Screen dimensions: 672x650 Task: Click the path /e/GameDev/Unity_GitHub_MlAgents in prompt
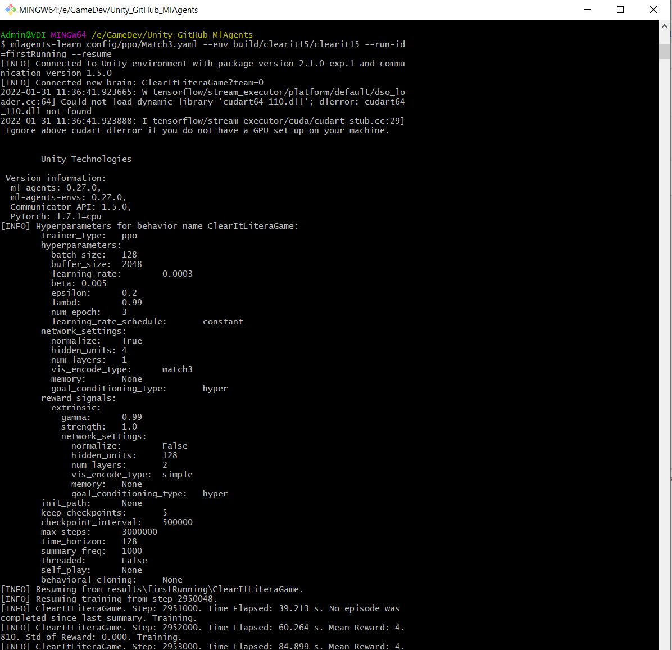click(x=172, y=35)
